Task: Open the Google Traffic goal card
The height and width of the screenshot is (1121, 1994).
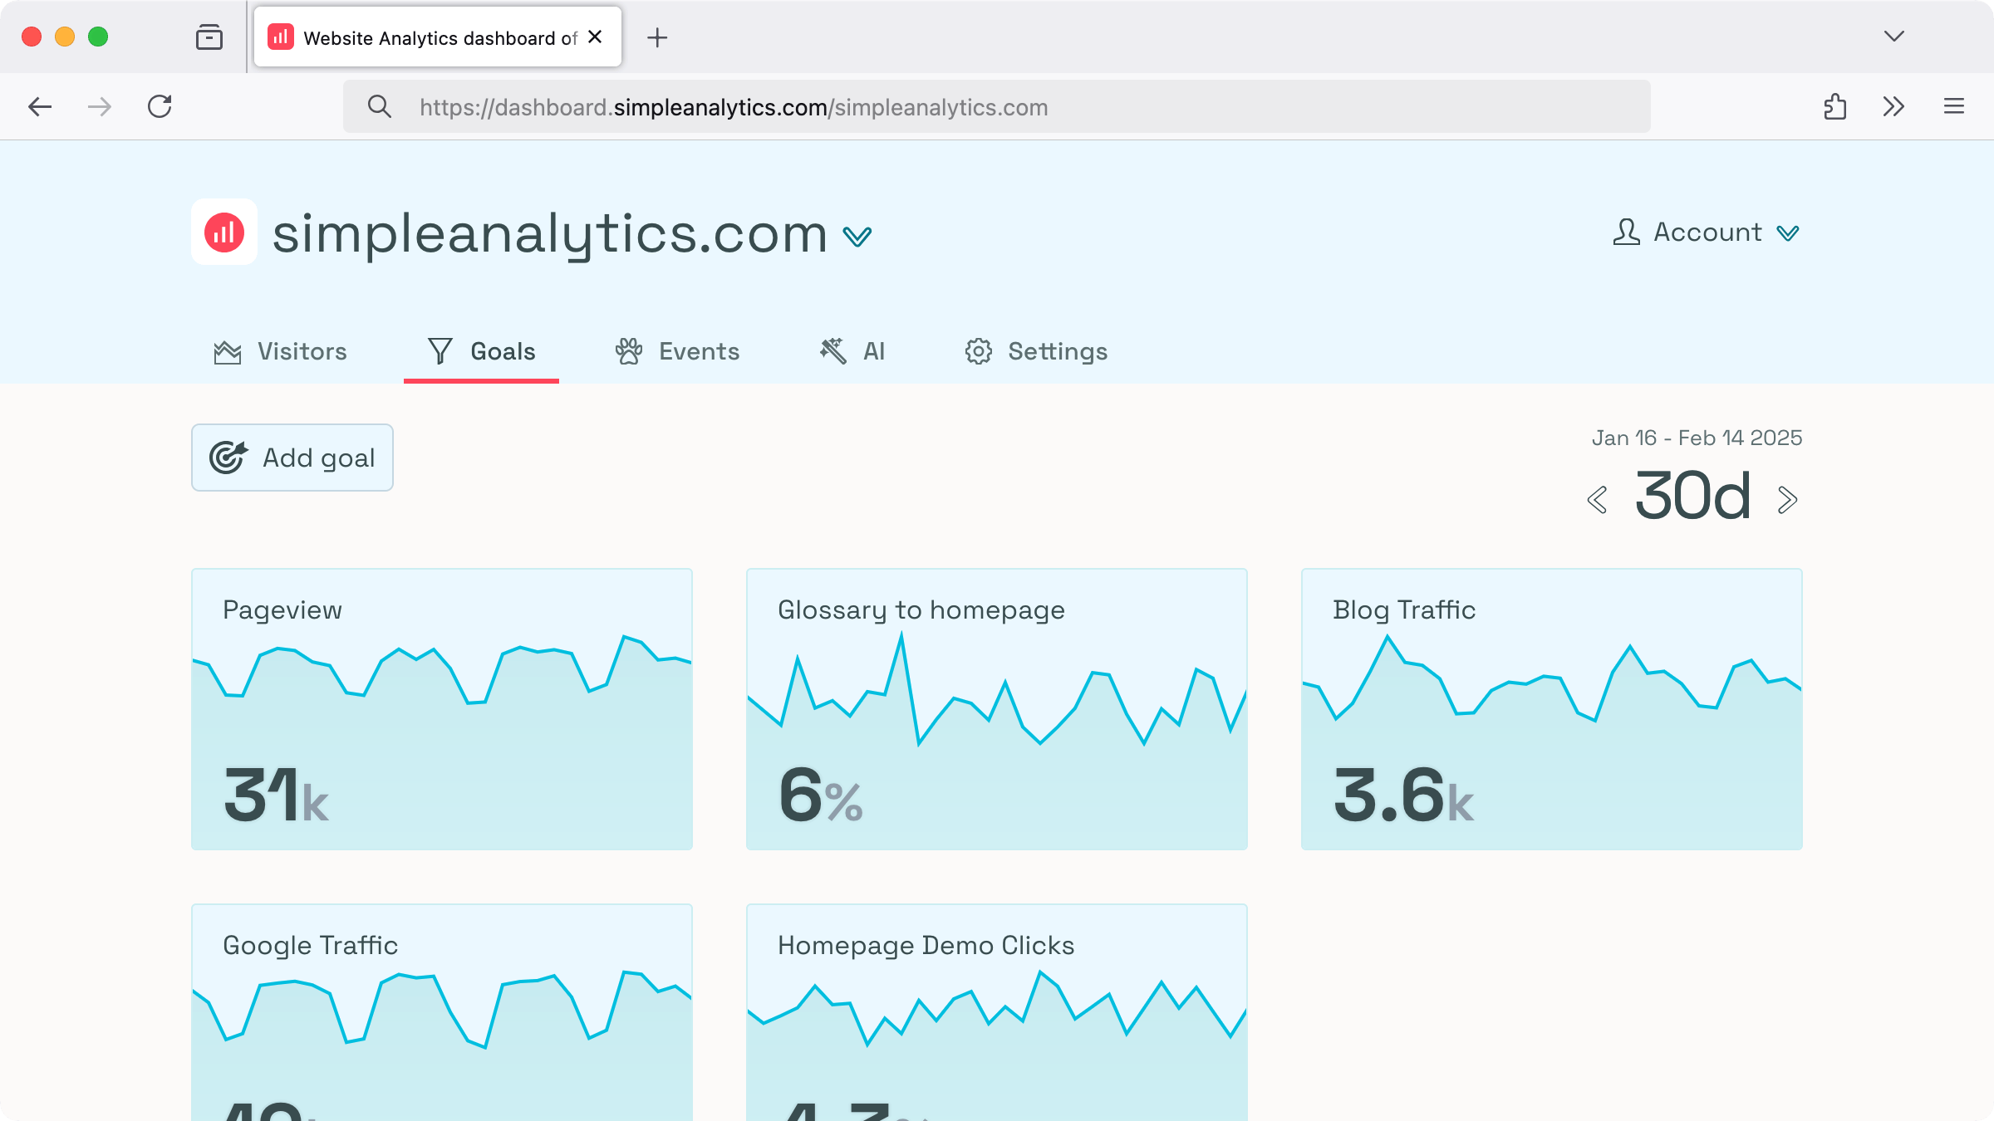Action: [442, 1012]
